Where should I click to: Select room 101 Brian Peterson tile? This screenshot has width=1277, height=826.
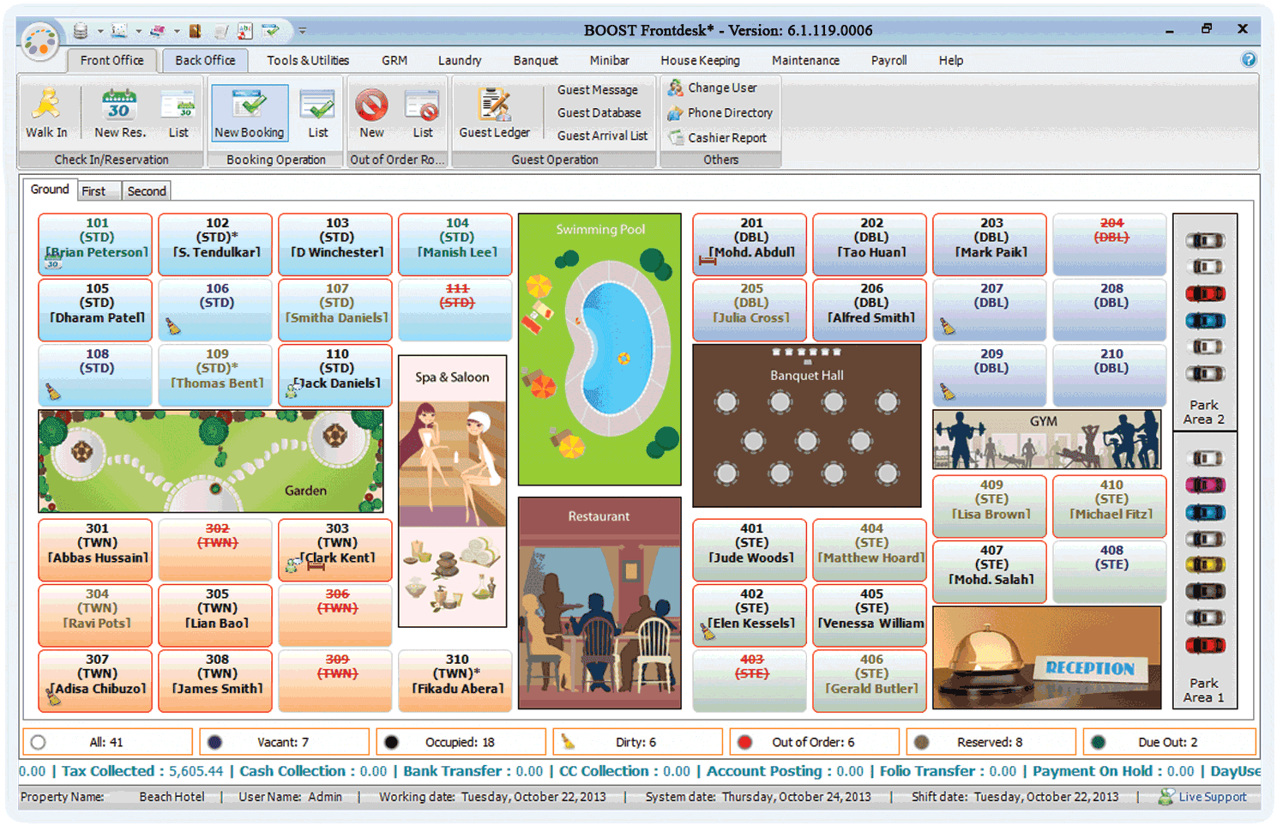click(x=95, y=244)
